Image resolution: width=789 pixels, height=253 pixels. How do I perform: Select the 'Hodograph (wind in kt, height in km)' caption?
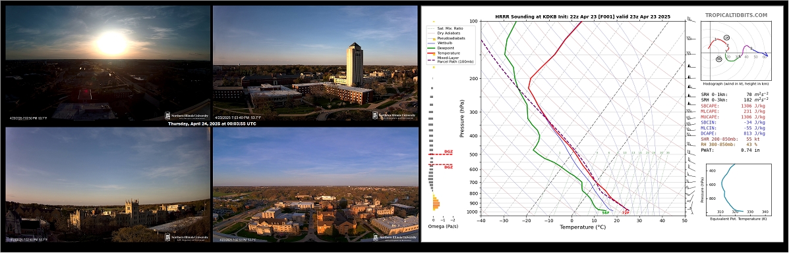click(735, 84)
